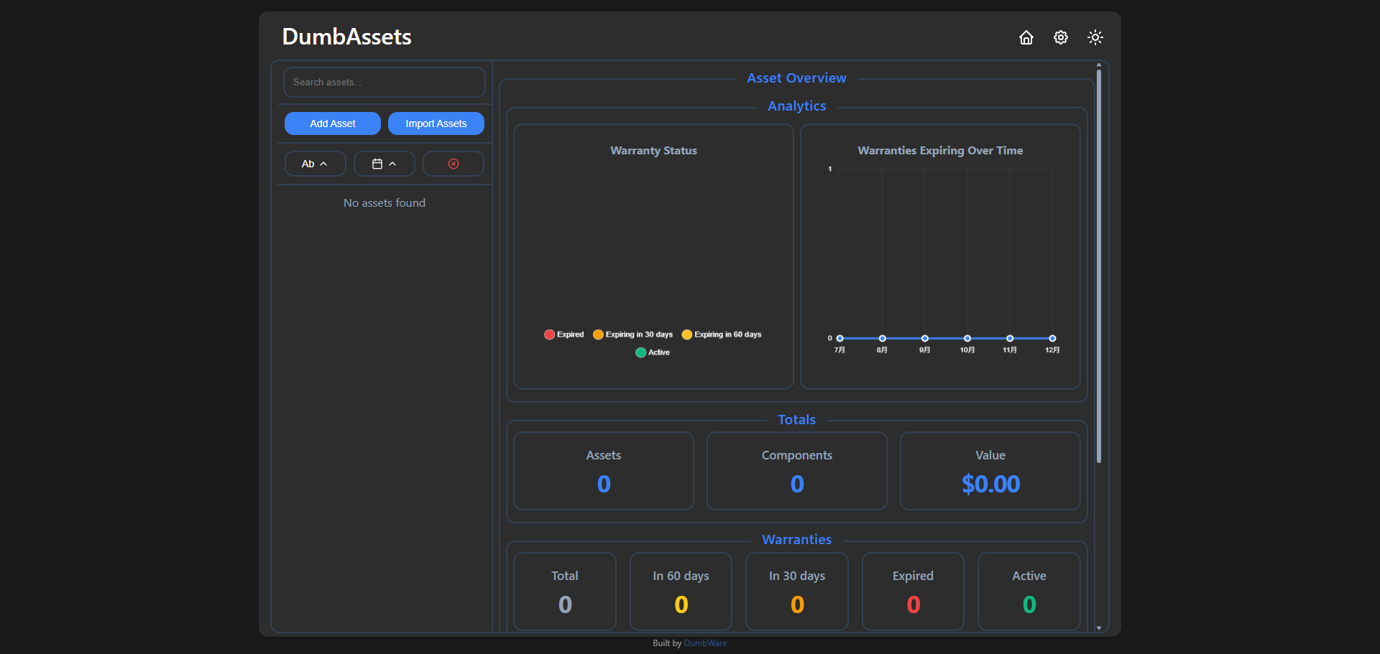Click the Import Assets button
Viewport: 1380px width, 654px height.
tap(436, 123)
